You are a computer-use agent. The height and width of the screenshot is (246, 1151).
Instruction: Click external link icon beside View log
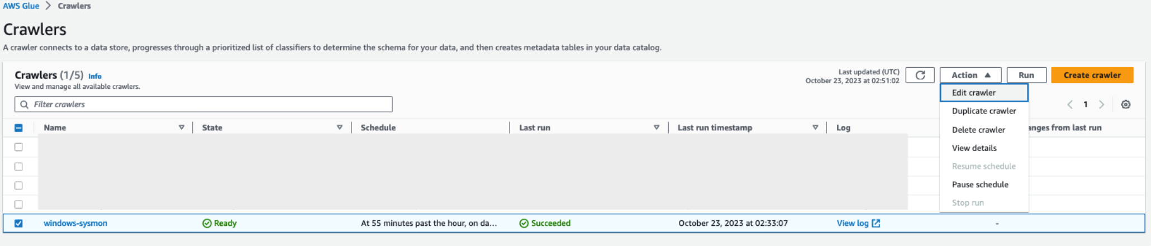[x=876, y=223]
